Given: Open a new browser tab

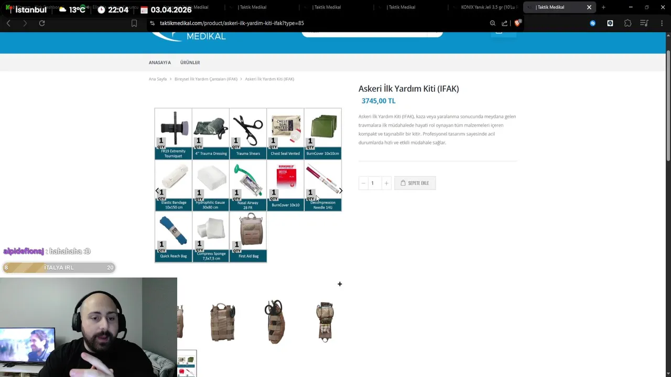Looking at the screenshot, I should [x=603, y=7].
